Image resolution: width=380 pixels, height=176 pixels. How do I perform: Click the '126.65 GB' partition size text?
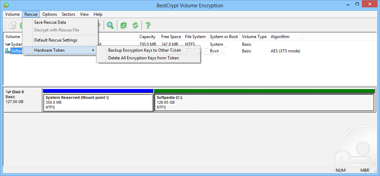coord(166,102)
